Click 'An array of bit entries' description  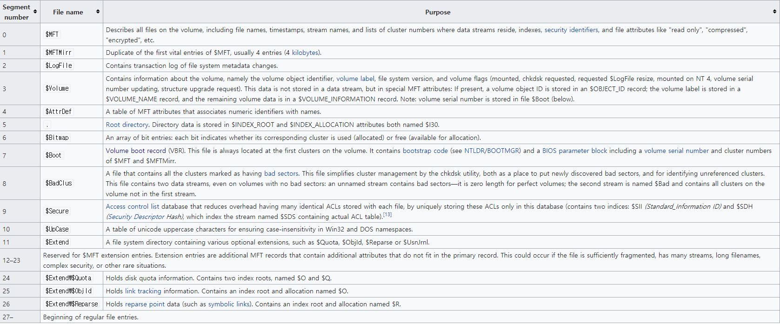(293, 138)
